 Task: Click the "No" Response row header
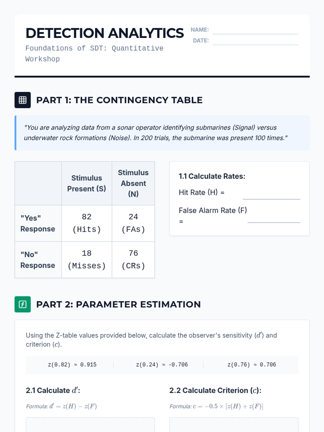(38, 260)
